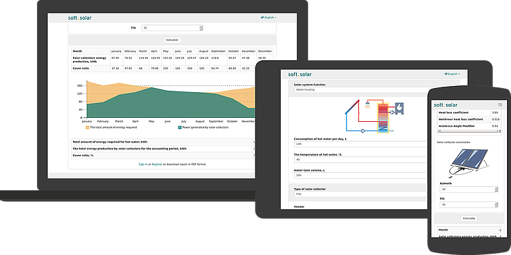Toggle the green solar collectors legend swatch
The image size is (511, 255).
180,127
